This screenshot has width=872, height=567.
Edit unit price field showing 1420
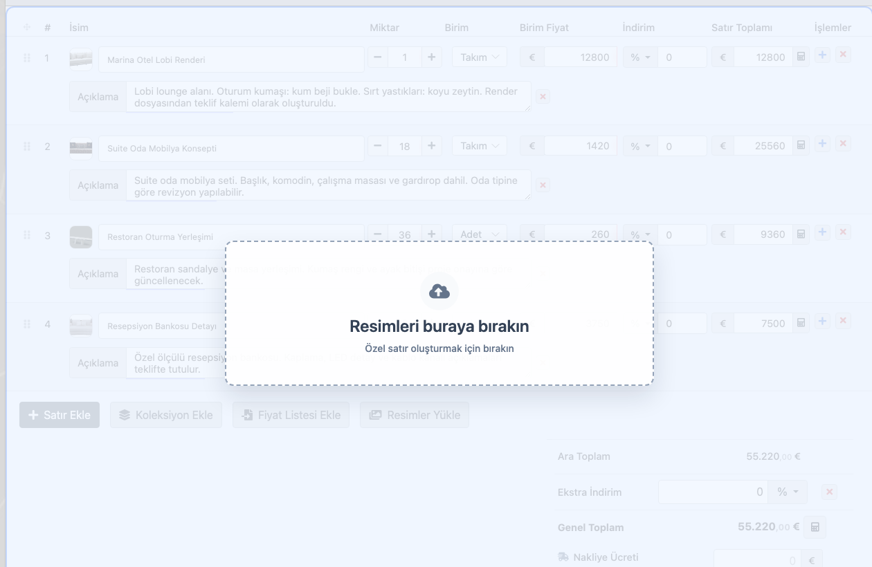[581, 145]
